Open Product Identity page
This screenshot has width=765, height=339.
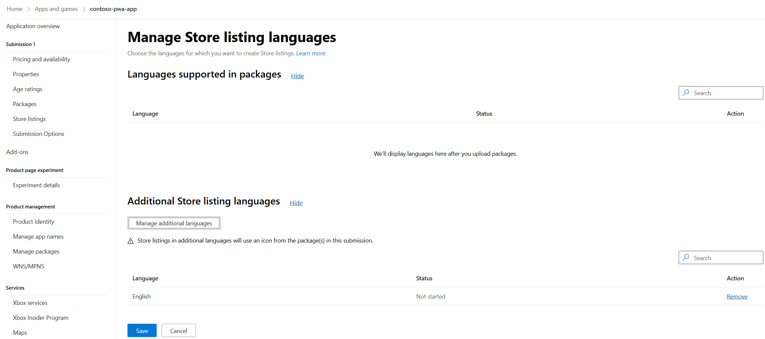pos(34,222)
